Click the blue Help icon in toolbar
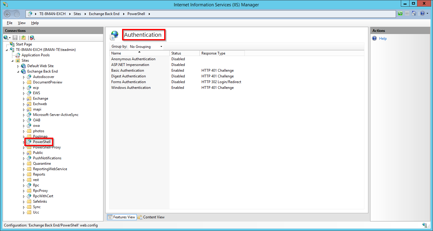 pyautogui.click(x=422, y=14)
